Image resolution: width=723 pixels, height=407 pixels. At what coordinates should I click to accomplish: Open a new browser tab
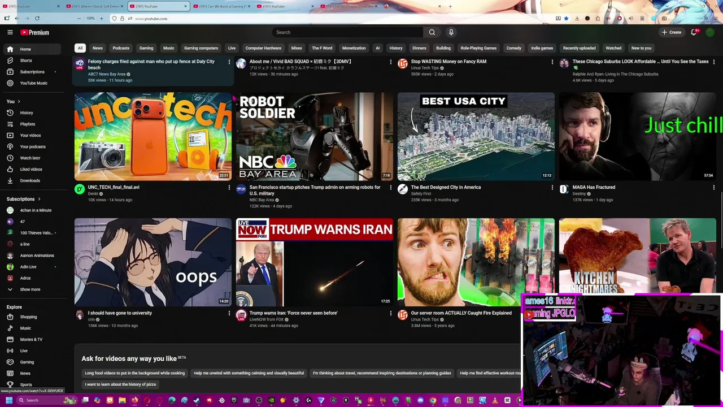(x=450, y=6)
